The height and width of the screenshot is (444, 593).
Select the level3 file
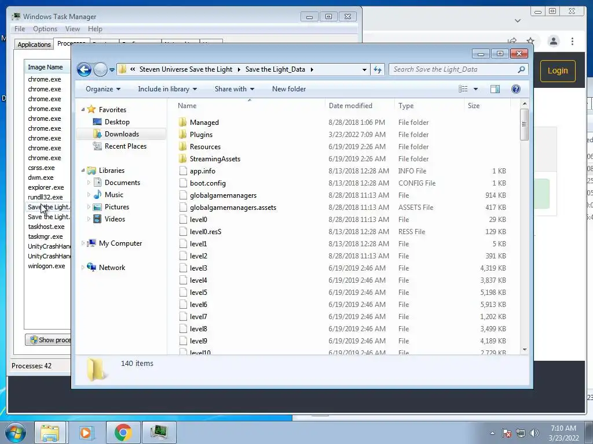199,268
